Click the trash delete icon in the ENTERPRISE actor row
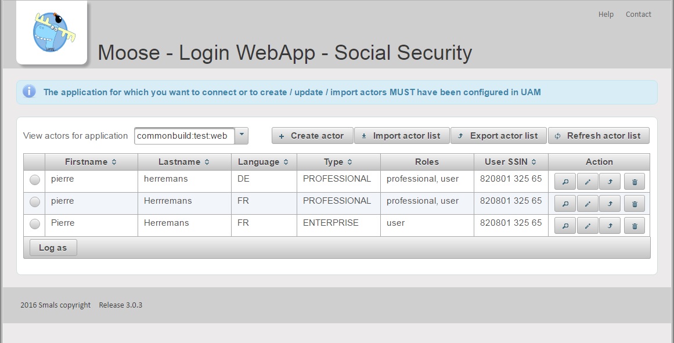Image resolution: width=674 pixels, height=343 pixels. 634,226
